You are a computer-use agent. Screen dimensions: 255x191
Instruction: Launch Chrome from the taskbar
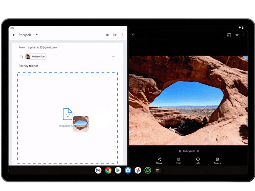(x=108, y=170)
